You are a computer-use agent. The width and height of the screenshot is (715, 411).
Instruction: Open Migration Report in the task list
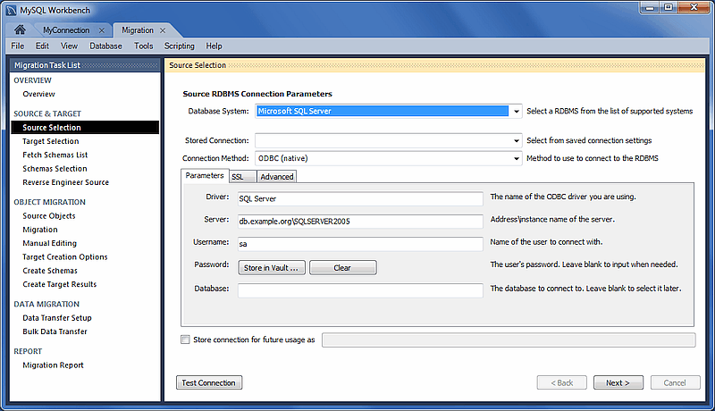pyautogui.click(x=53, y=365)
